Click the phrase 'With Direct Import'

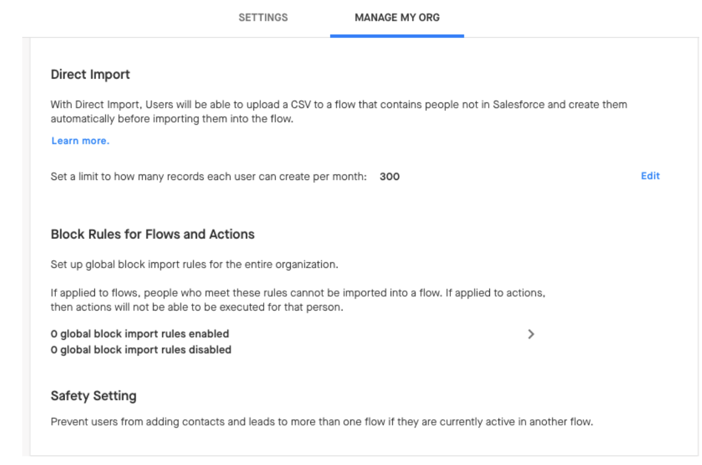(x=96, y=105)
